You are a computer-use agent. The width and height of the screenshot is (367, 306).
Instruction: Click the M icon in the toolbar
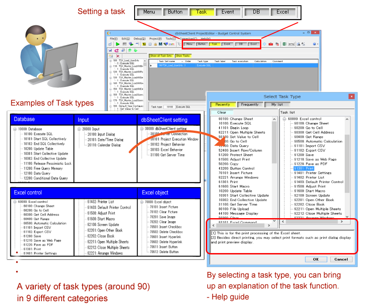[160, 44]
